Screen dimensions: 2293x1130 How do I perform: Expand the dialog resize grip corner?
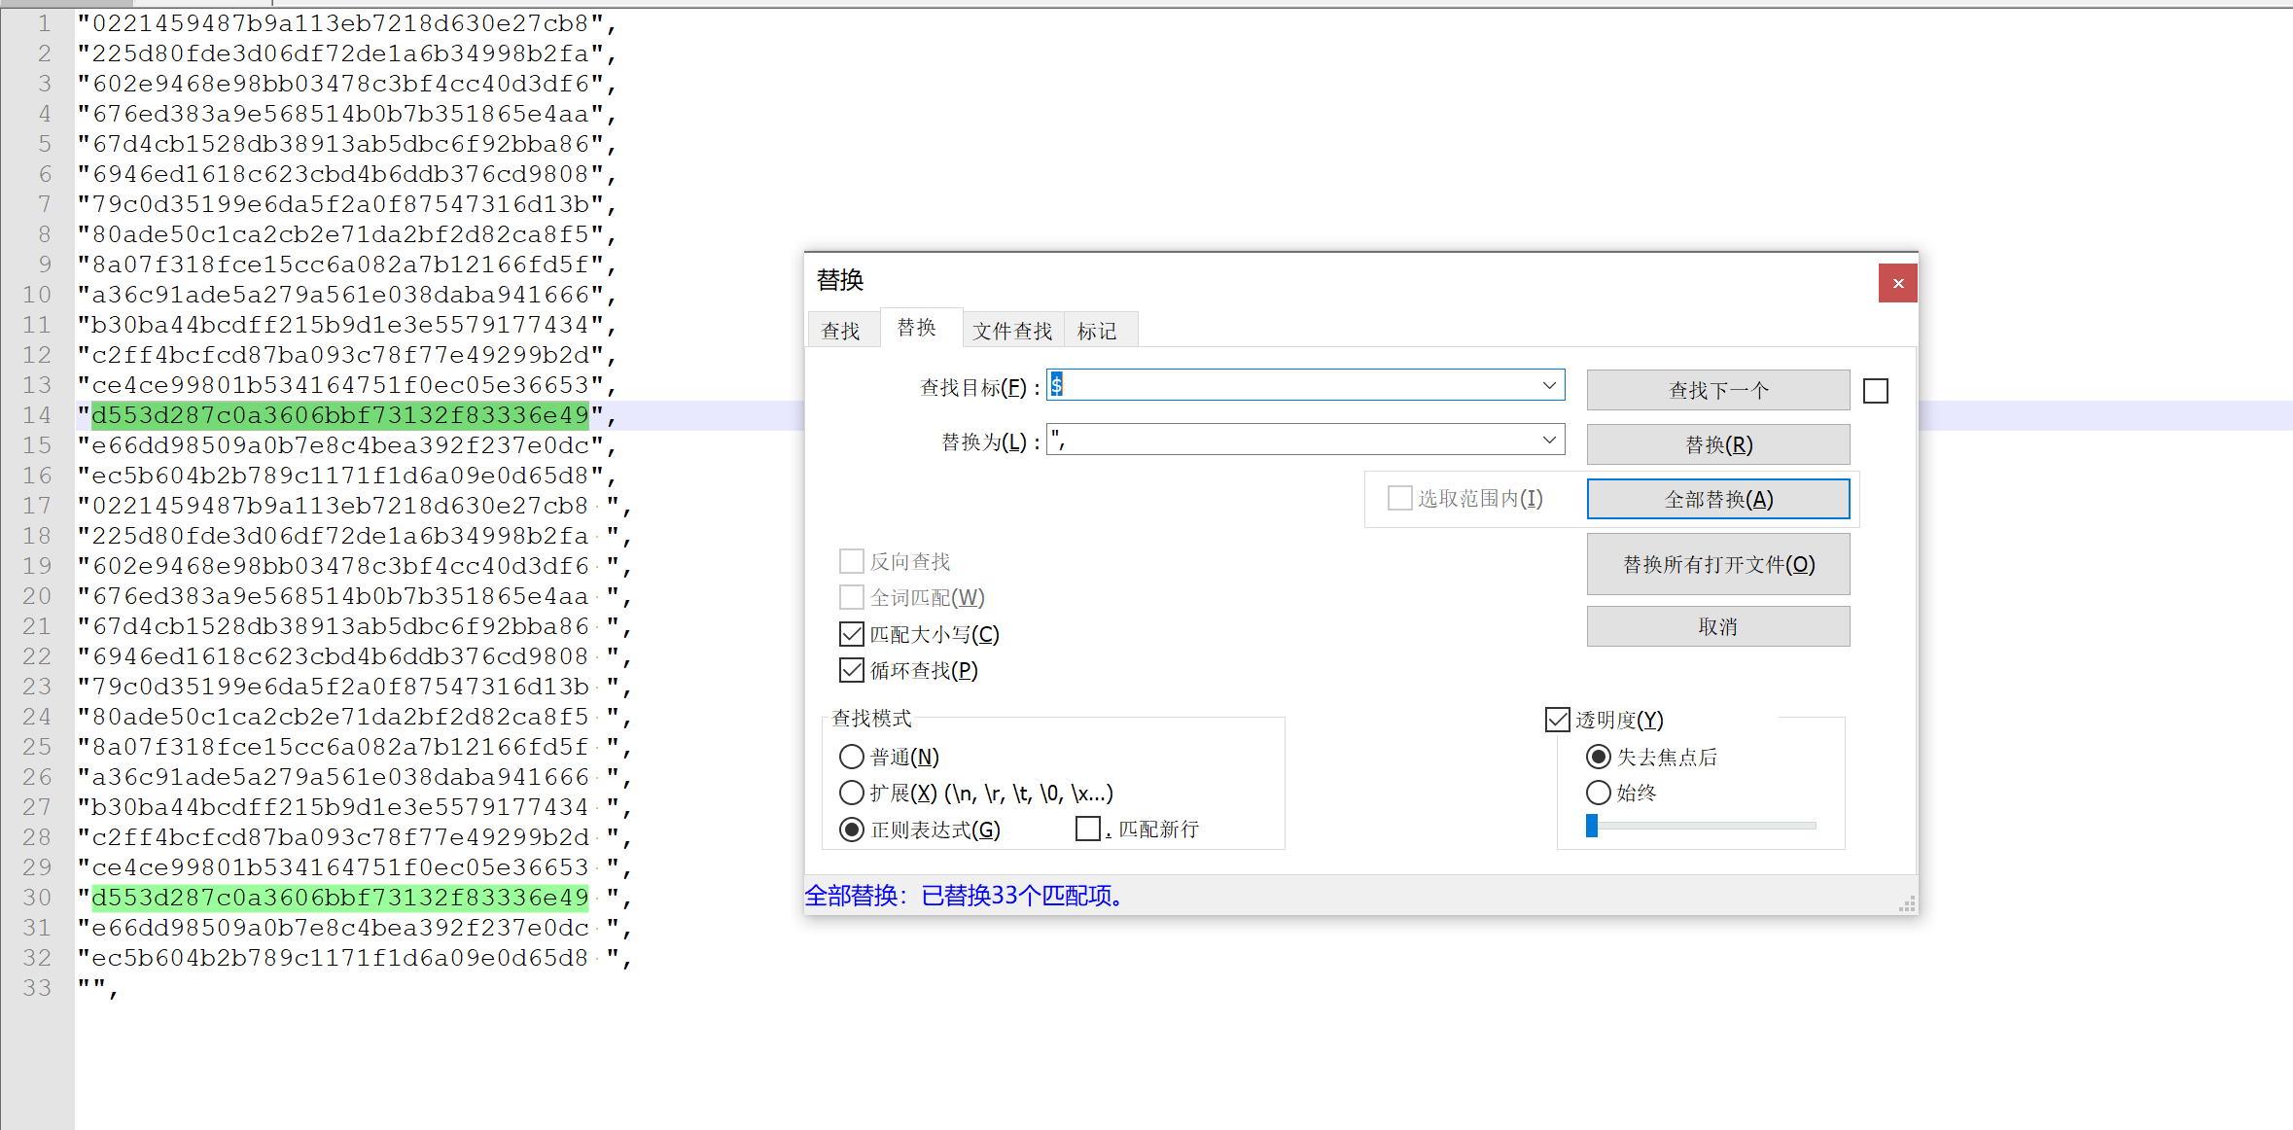pyautogui.click(x=1908, y=904)
